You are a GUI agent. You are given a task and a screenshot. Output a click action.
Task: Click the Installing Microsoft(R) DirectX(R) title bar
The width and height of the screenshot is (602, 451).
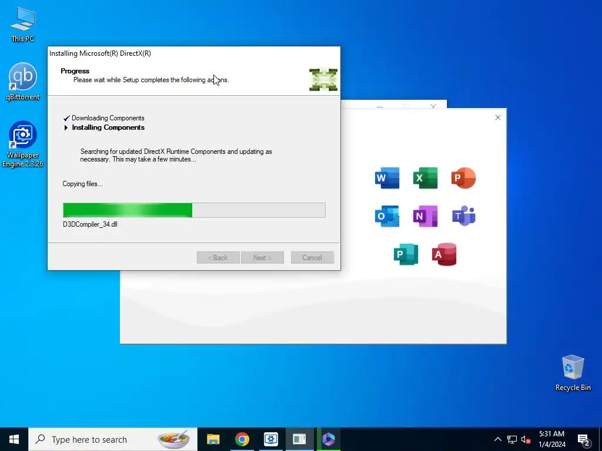point(194,53)
